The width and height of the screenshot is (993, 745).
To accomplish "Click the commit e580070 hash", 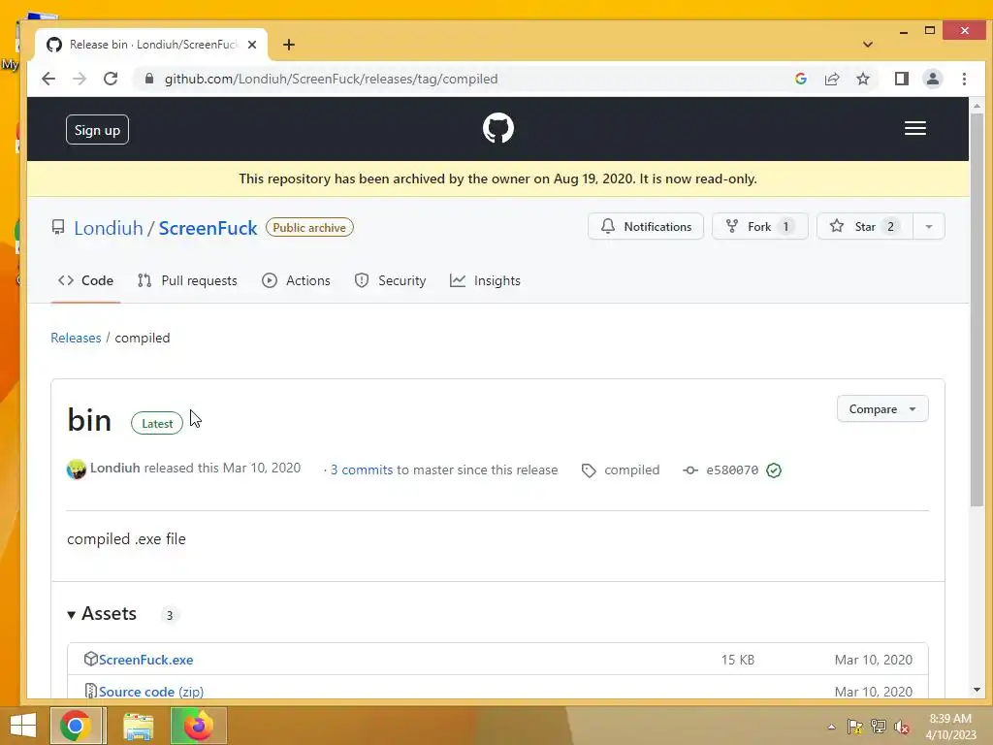I will (x=732, y=470).
